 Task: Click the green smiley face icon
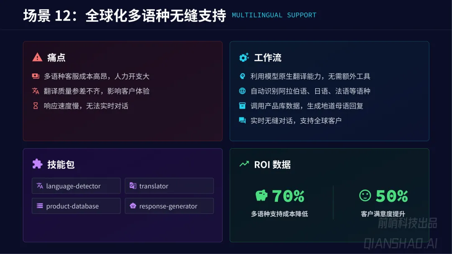pos(365,196)
